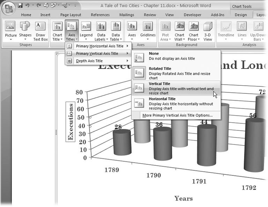The image size is (268, 207).
Task: Click the 1791 category label
Action: pyautogui.click(x=199, y=181)
